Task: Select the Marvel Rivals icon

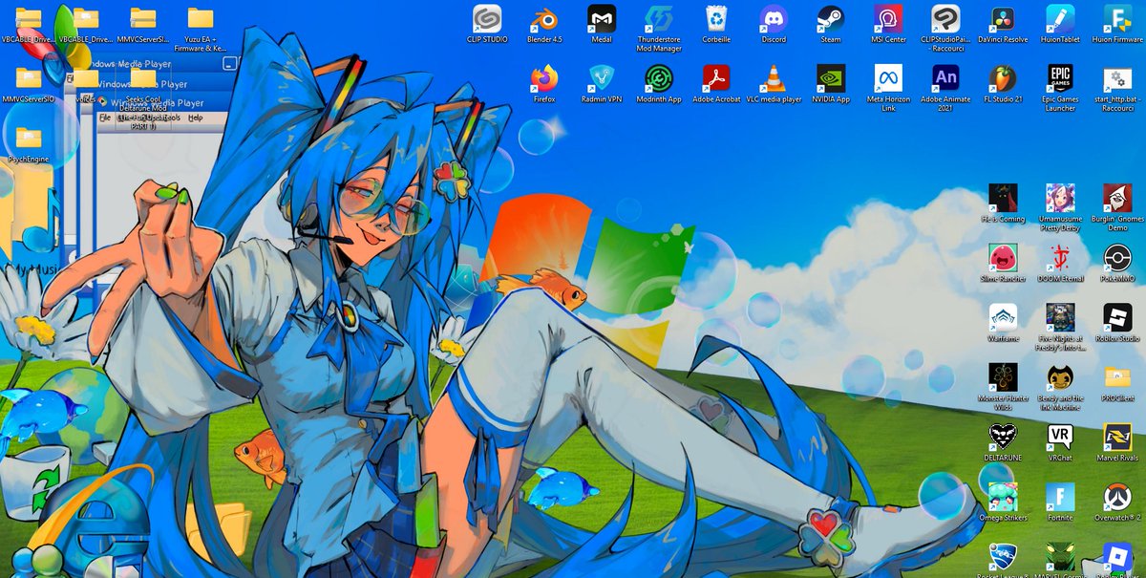Action: pyautogui.click(x=1117, y=437)
